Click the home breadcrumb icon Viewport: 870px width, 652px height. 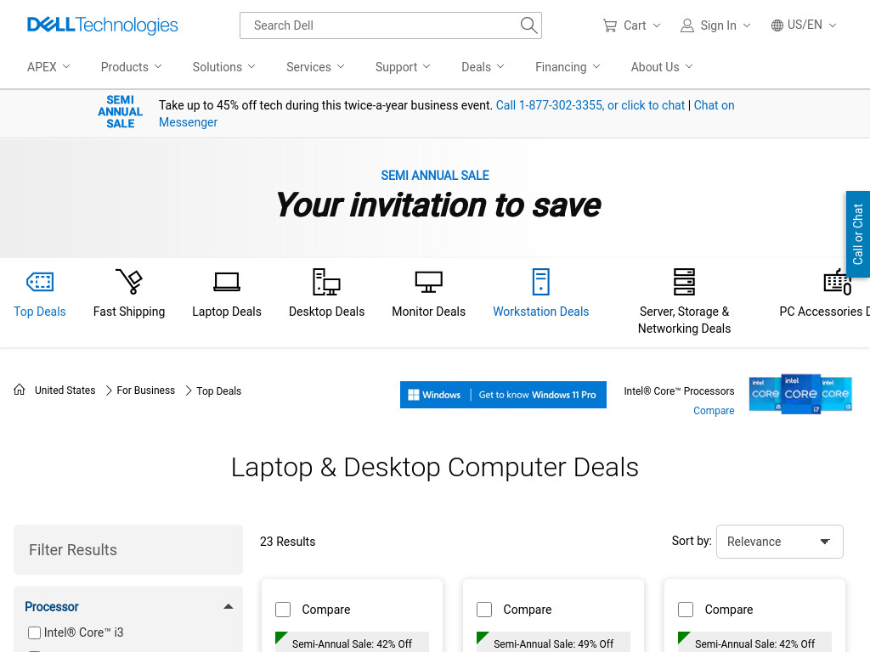coord(20,390)
